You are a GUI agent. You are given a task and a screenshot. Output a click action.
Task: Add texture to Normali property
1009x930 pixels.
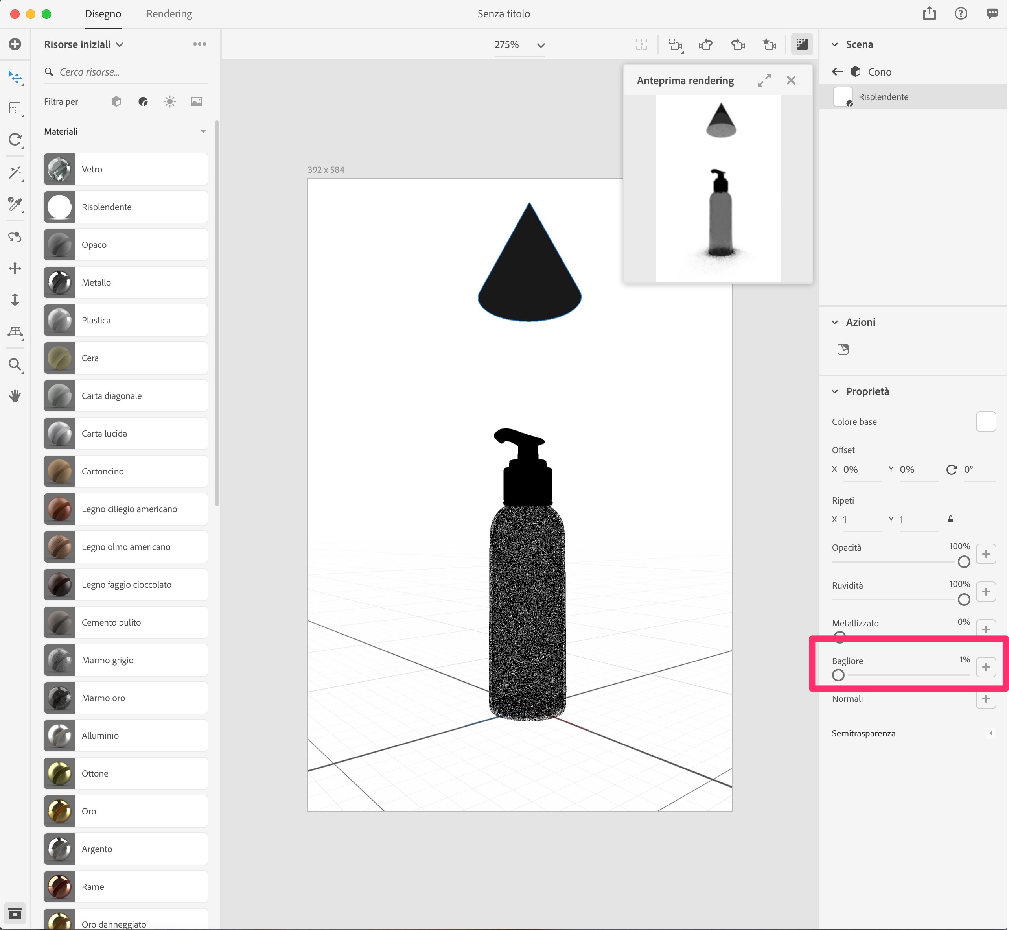[986, 699]
